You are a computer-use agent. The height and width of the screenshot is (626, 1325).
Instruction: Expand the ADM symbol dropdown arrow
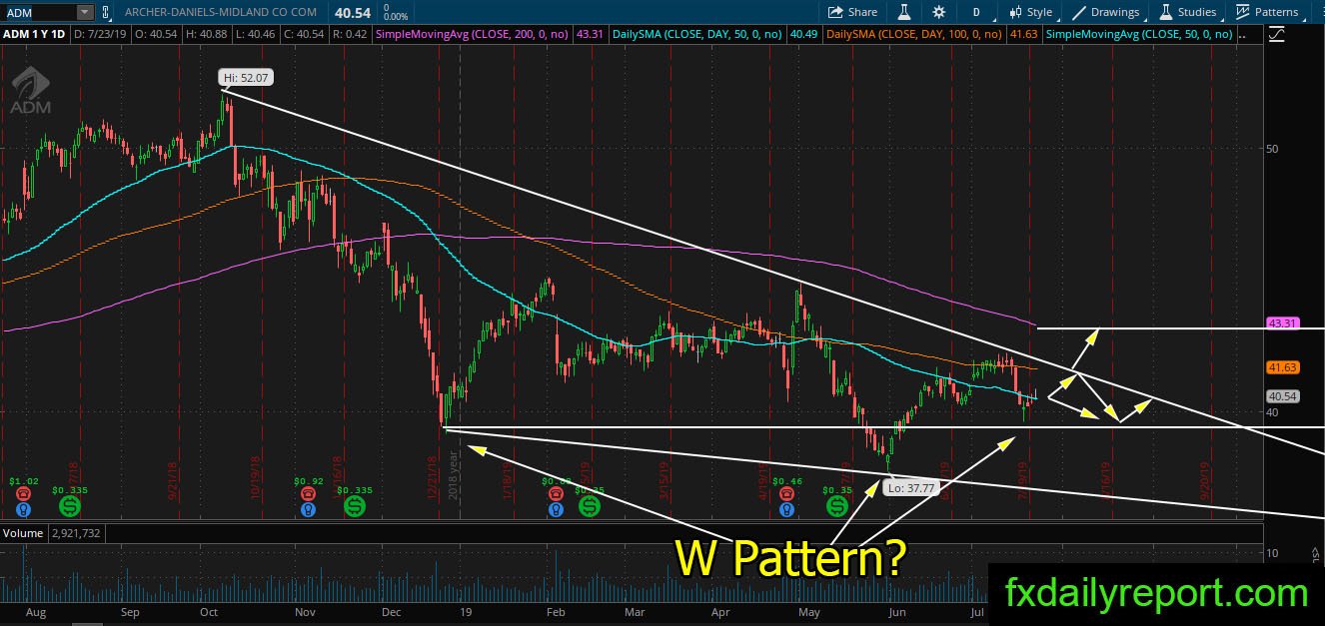pyautogui.click(x=84, y=12)
